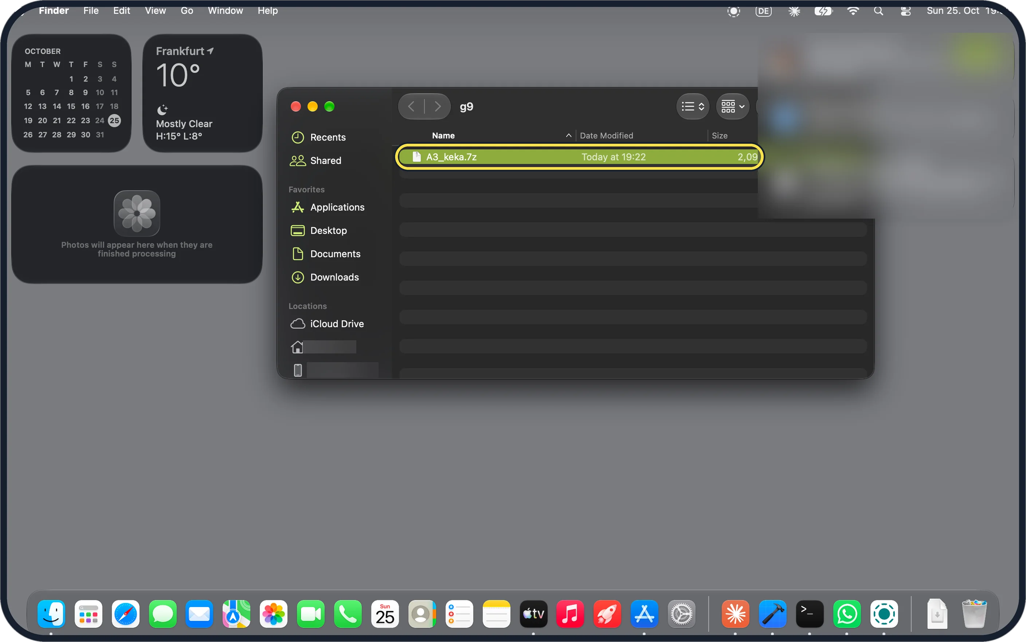Open Control Center in menu bar
This screenshot has height=642, width=1026.
click(x=905, y=11)
